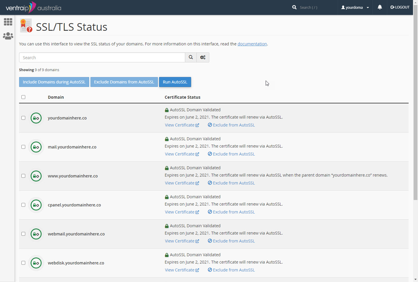The image size is (418, 282).
Task: Click the green padlock beside webmail.yourdomainhere.co status
Action: click(167, 226)
